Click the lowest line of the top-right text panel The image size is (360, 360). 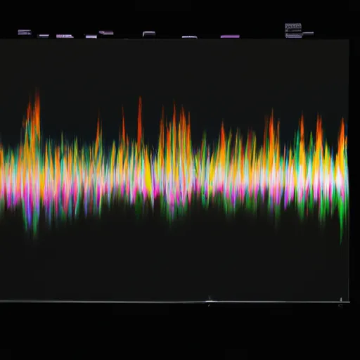pos(294,36)
